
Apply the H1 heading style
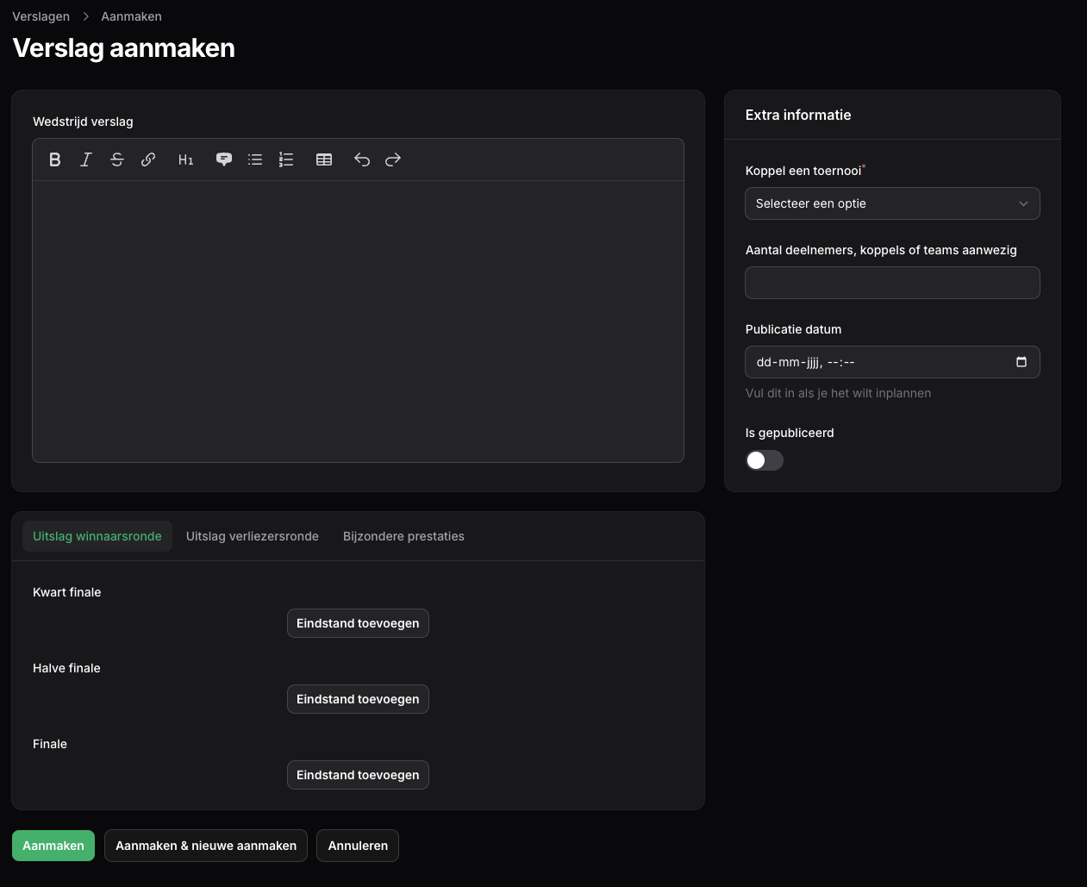pos(185,159)
